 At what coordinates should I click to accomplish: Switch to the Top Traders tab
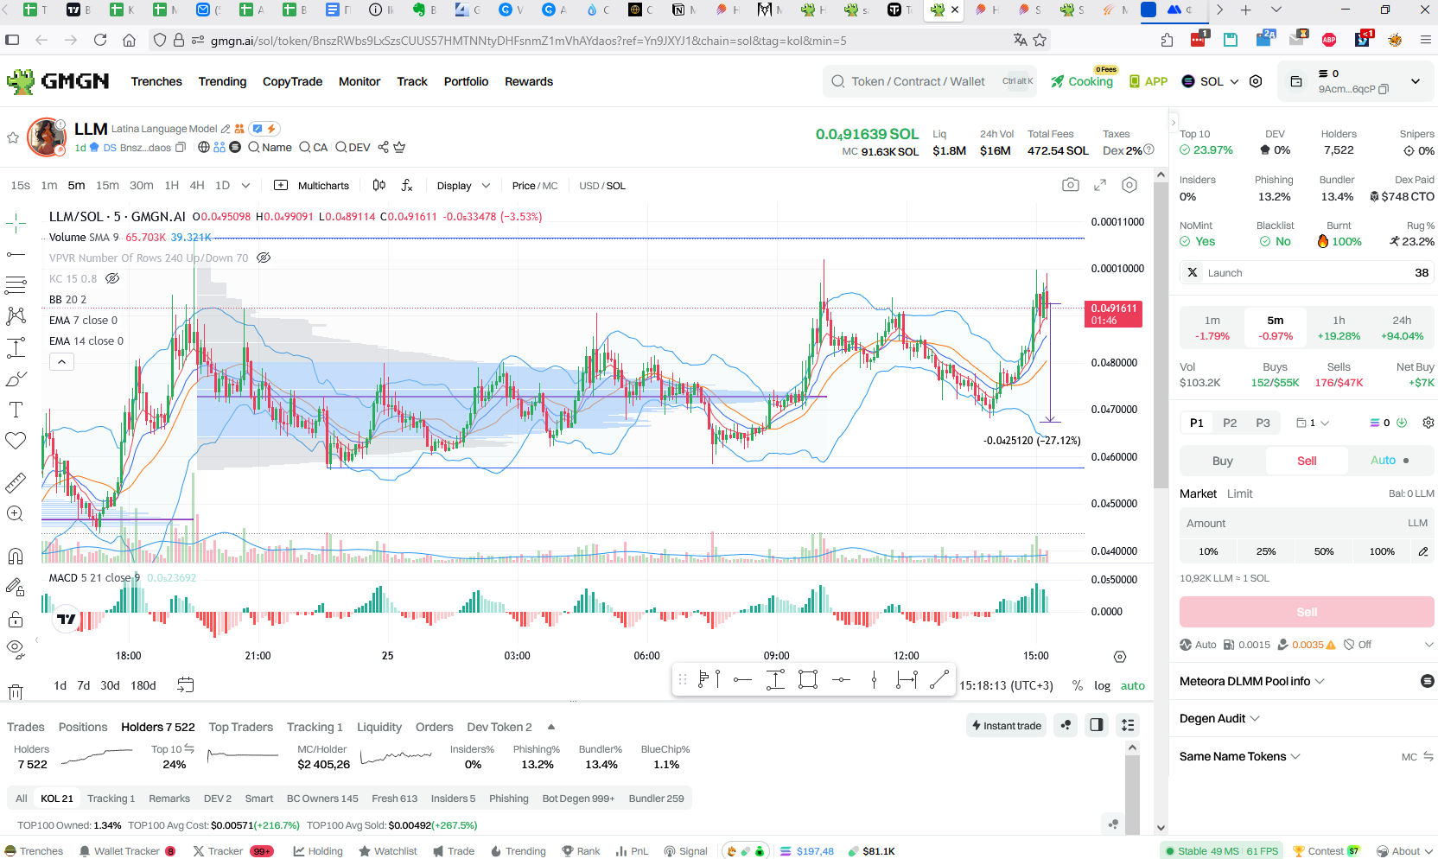coord(241,727)
